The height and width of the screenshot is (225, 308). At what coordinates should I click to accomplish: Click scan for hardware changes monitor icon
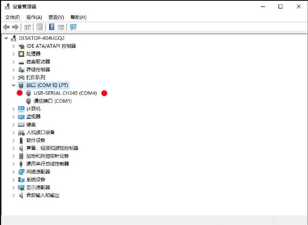pyautogui.click(x=73, y=27)
